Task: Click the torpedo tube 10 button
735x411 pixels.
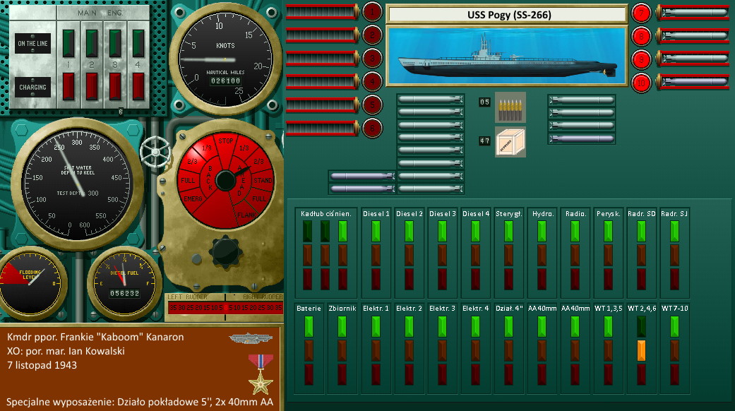Action: point(641,83)
